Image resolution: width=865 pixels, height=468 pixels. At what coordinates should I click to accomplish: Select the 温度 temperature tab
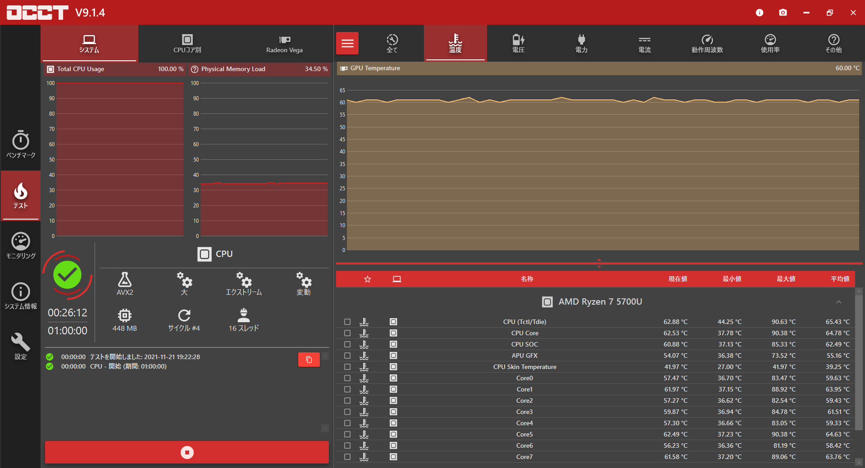click(x=455, y=43)
